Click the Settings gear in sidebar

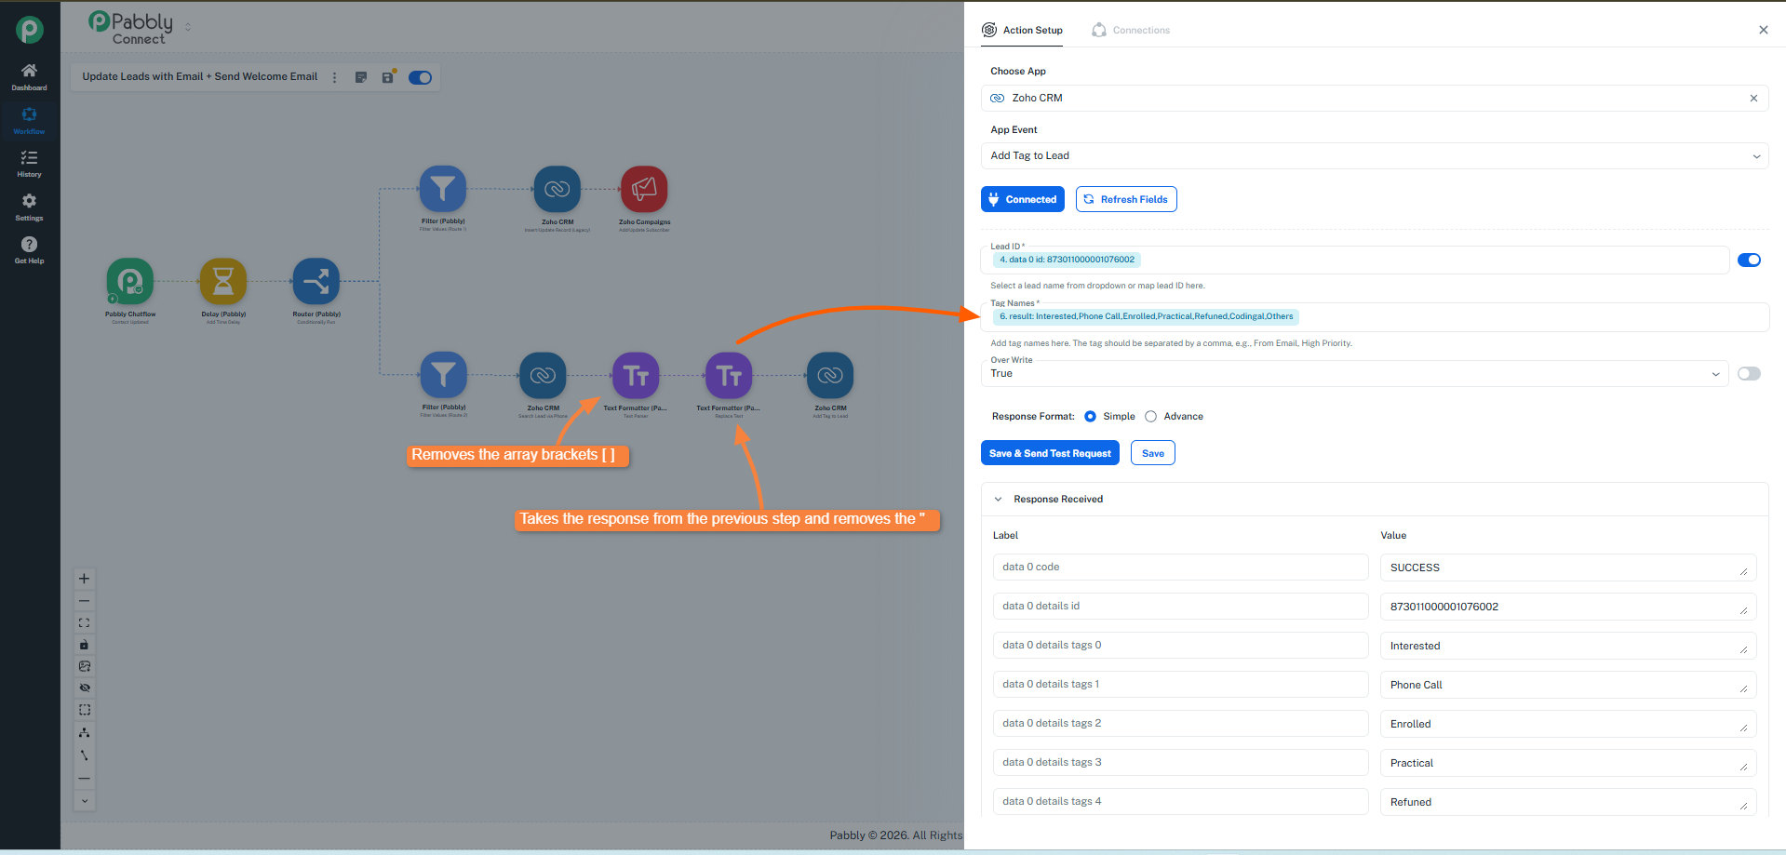pos(29,207)
